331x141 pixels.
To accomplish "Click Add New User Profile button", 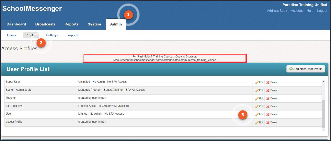I will pos(306,69).
